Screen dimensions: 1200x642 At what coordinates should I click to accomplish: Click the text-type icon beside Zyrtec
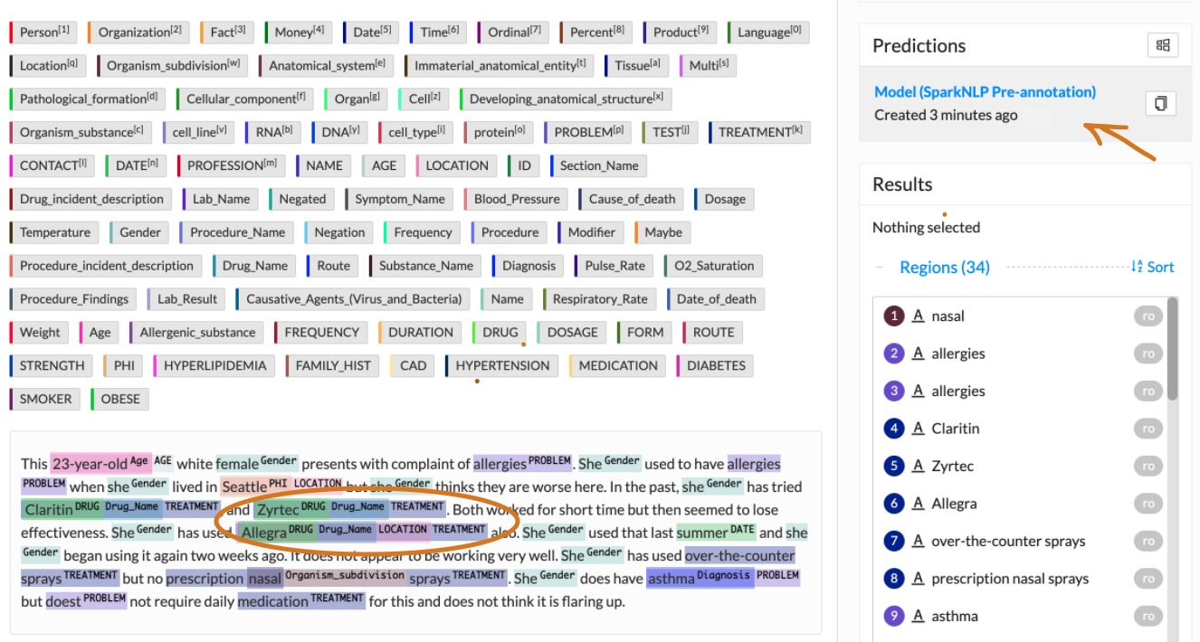(x=918, y=466)
